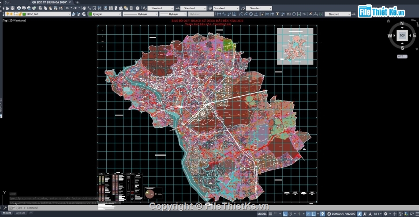Select the Angular dimension tool

coord(256,14)
